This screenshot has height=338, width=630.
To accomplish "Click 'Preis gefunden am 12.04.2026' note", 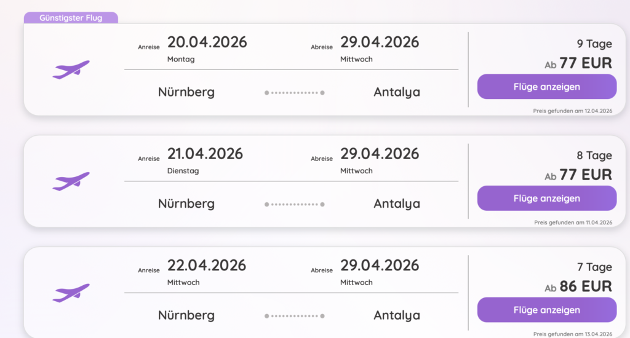I will [573, 111].
